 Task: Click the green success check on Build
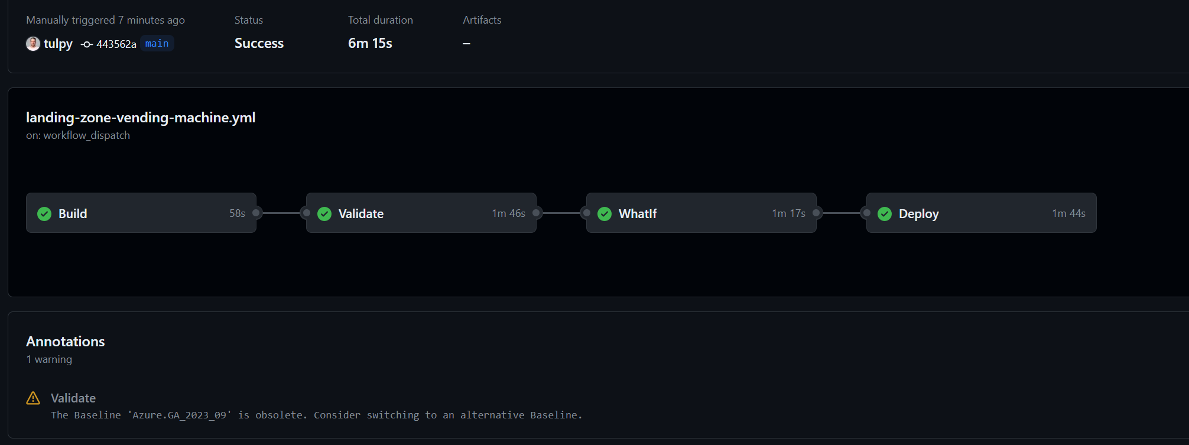44,213
